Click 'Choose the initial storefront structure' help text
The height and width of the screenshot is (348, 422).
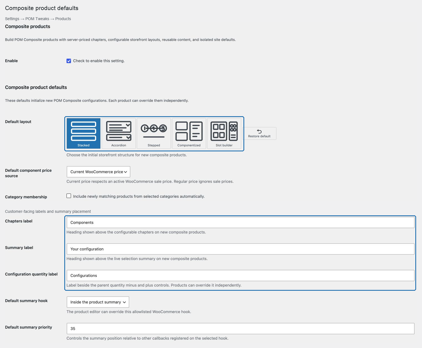click(x=127, y=155)
